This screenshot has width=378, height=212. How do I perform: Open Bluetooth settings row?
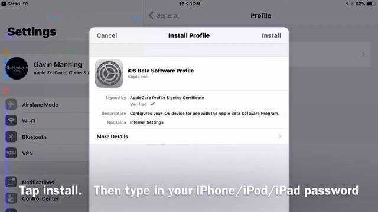coord(45,137)
